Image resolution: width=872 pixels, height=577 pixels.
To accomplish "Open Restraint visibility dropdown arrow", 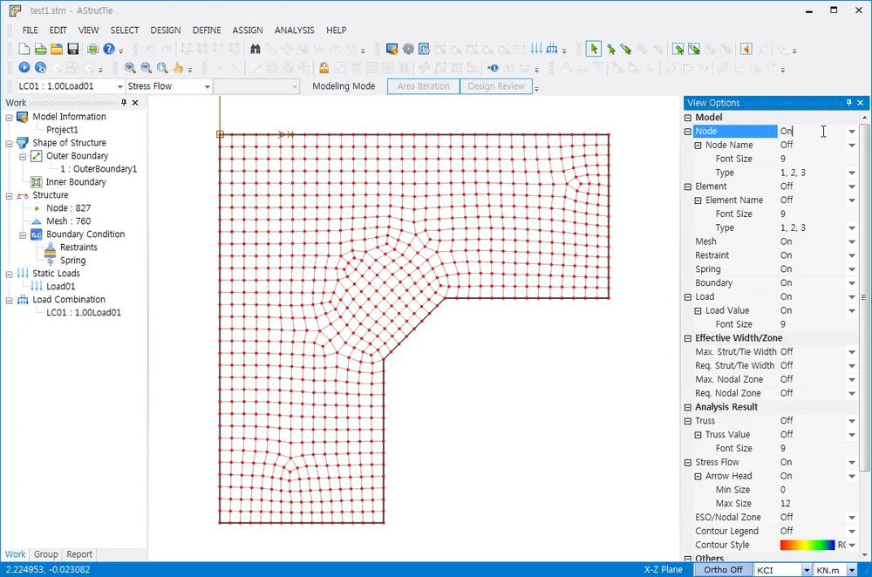I will pos(851,255).
